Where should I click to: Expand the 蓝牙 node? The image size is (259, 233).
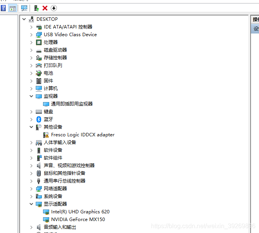coord(32,119)
